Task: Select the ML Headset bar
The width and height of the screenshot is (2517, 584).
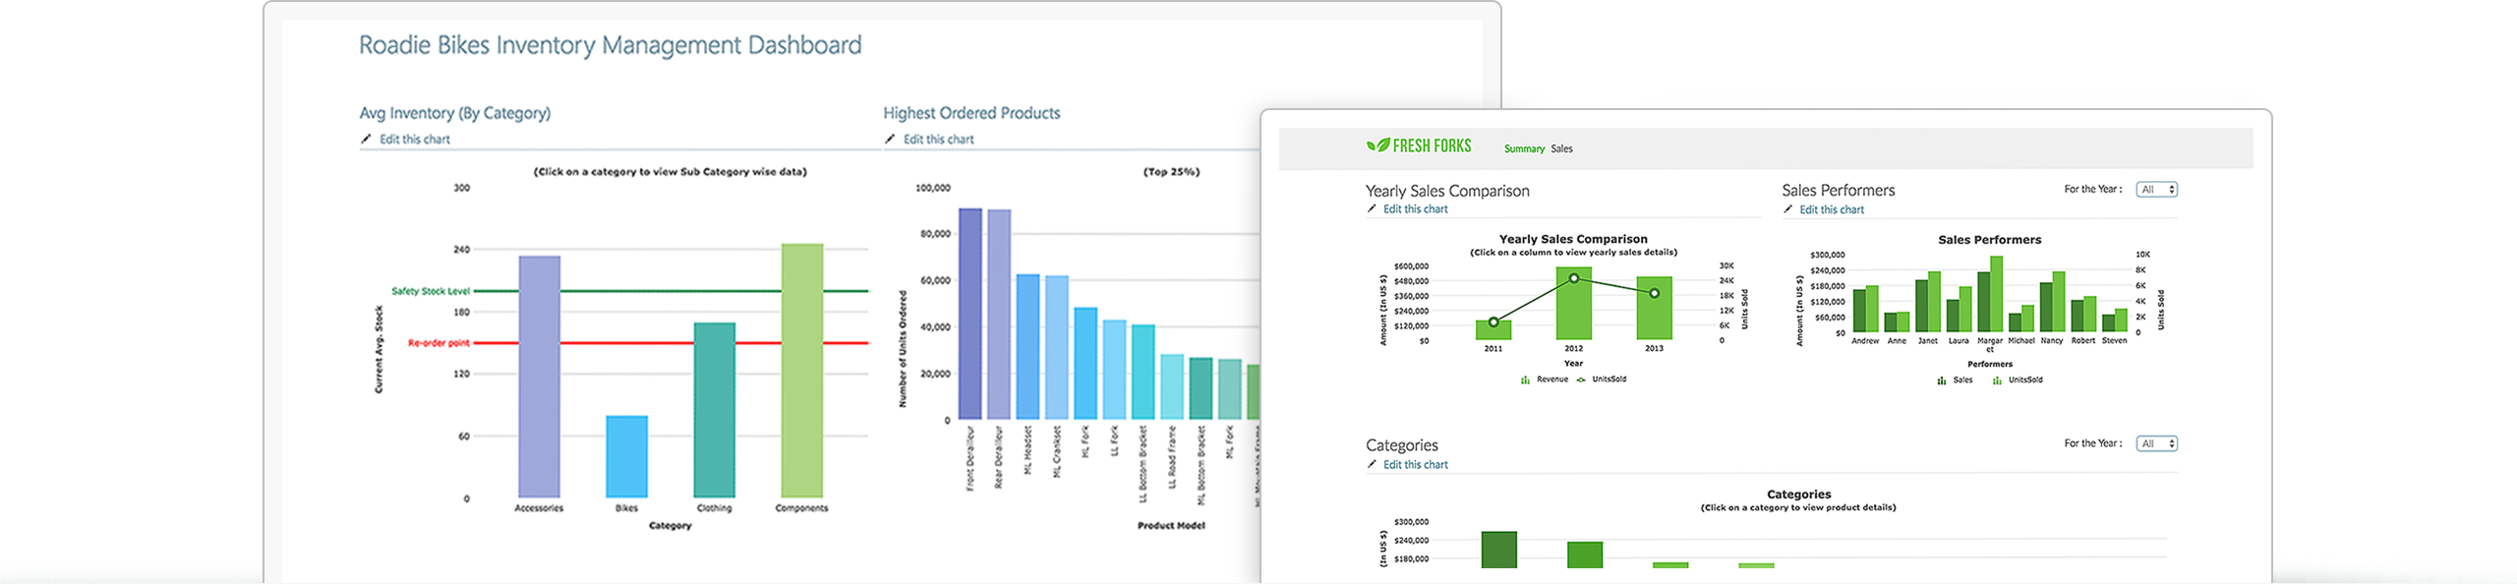Action: 1028,347
